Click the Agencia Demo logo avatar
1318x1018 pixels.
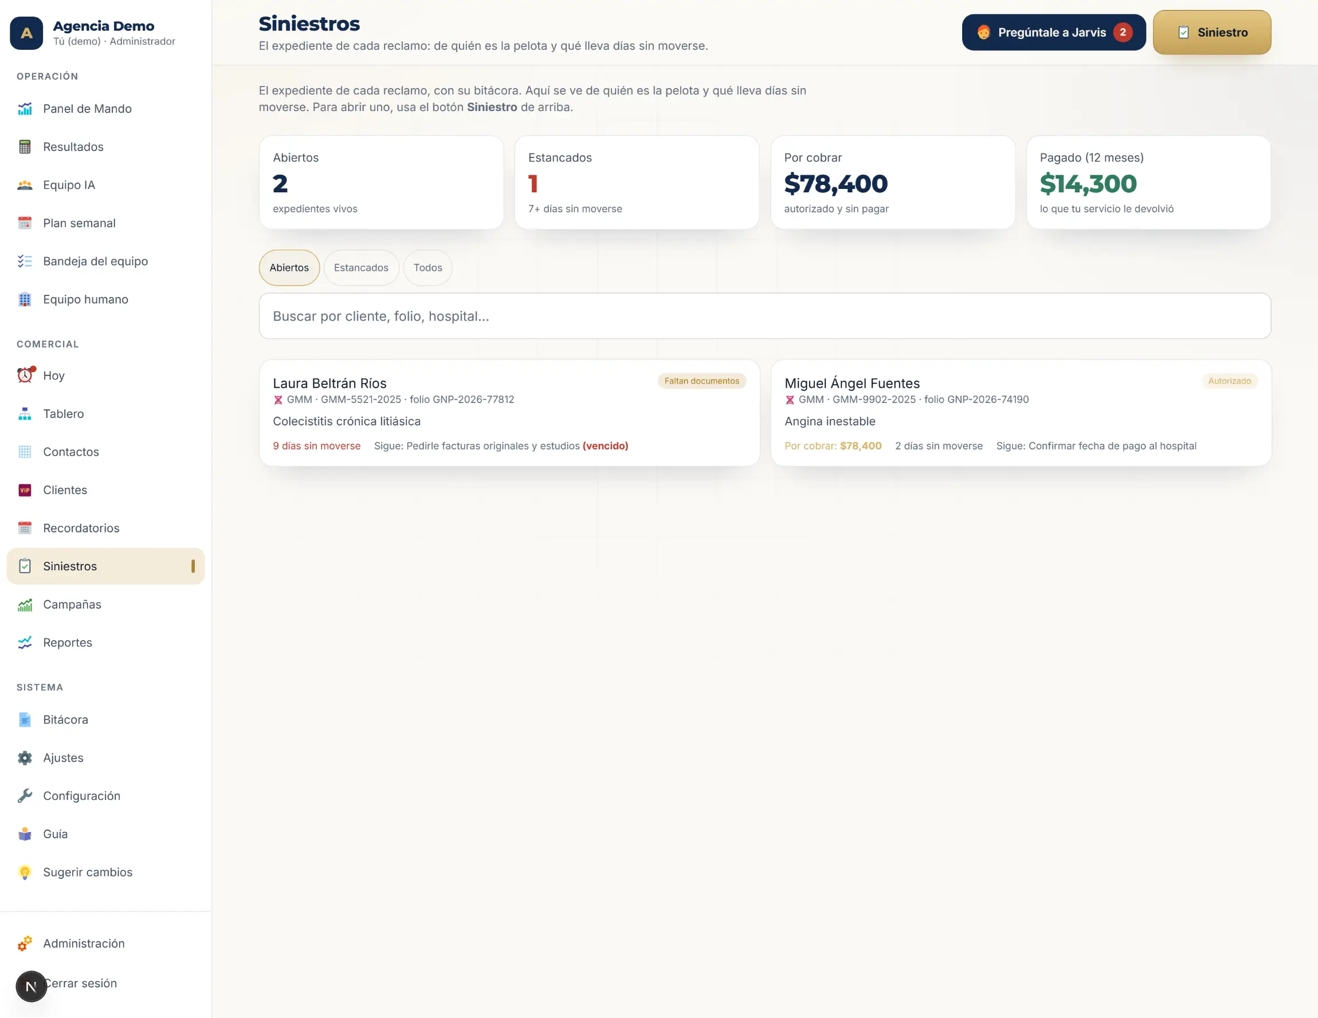pyautogui.click(x=26, y=33)
